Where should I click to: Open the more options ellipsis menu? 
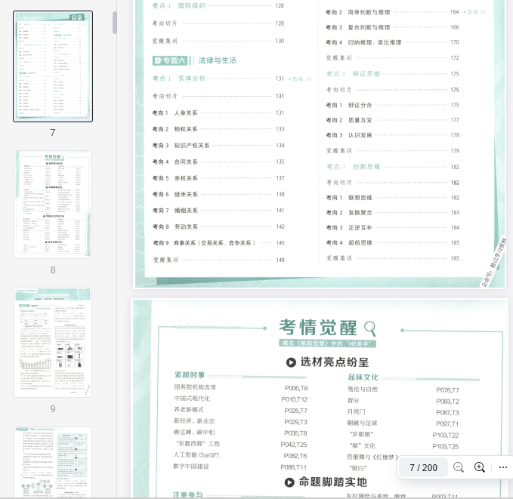[x=502, y=467]
